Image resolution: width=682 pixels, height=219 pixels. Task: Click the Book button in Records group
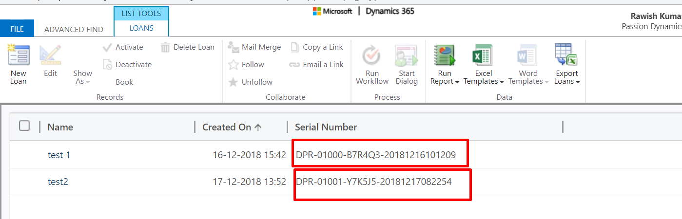click(x=124, y=82)
